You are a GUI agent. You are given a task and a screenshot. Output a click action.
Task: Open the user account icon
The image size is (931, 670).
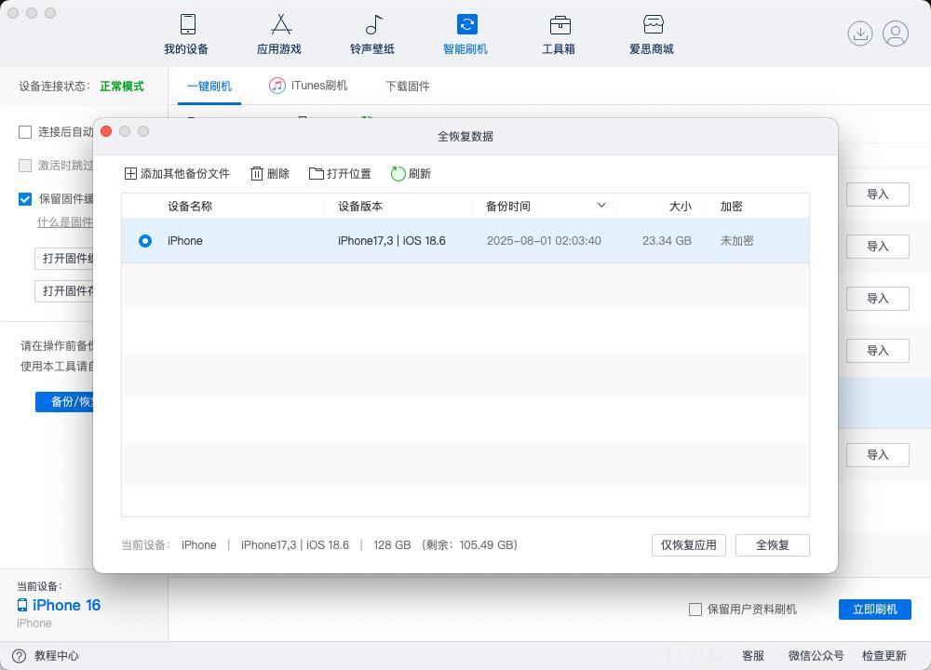[x=896, y=33]
